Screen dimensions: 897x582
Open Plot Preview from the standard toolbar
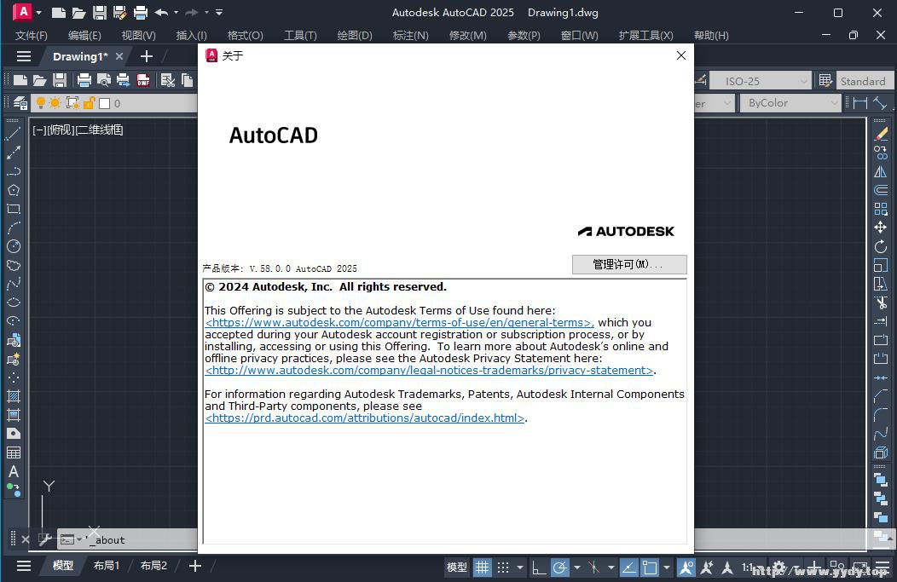[x=103, y=80]
